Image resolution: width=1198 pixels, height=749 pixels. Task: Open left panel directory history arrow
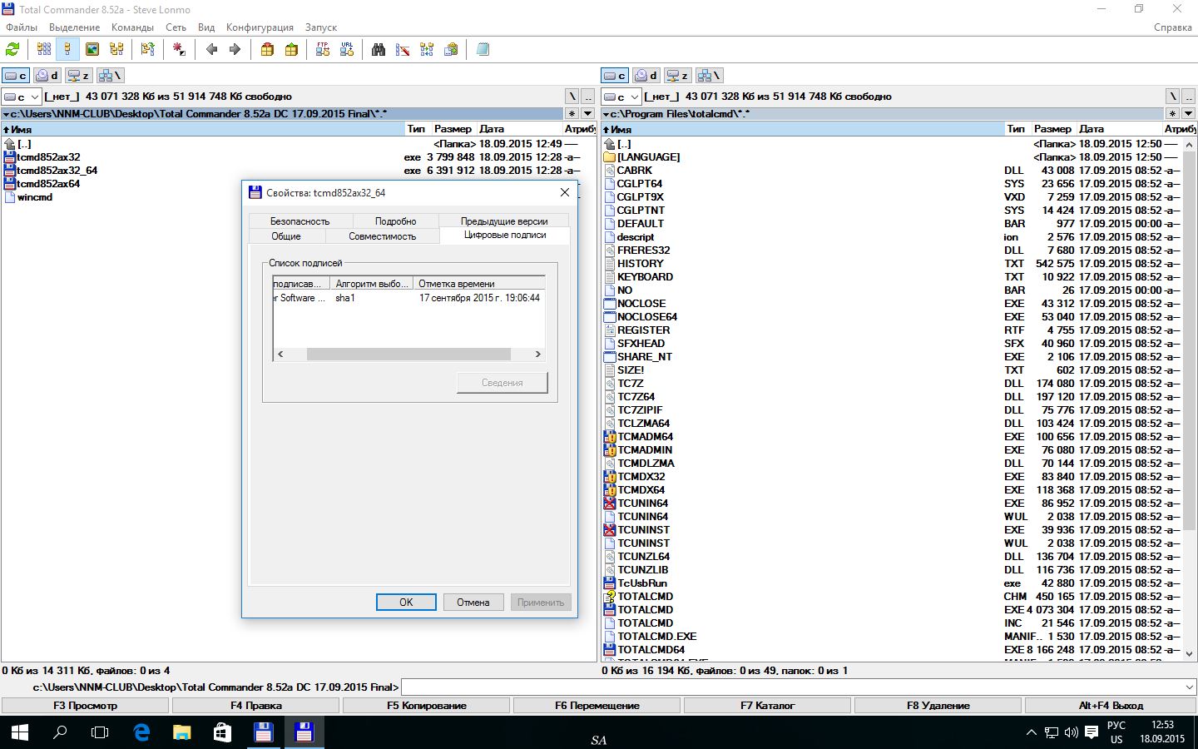[x=587, y=114]
